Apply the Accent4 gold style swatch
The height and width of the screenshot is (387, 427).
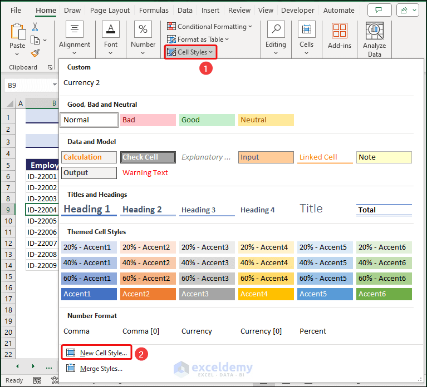[266, 294]
